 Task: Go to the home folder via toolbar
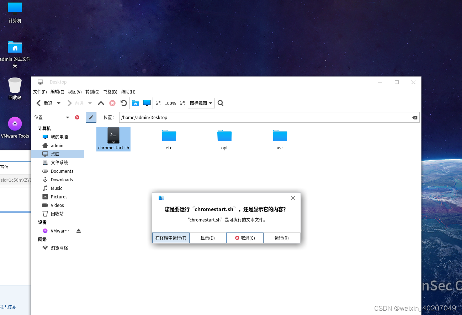(x=136, y=103)
